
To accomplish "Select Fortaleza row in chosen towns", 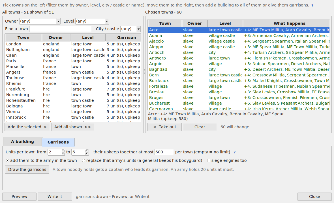I will 239,86.
